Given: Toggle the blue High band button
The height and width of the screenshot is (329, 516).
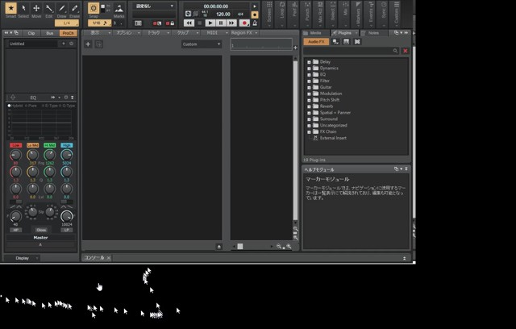Looking at the screenshot, I should tap(67, 145).
